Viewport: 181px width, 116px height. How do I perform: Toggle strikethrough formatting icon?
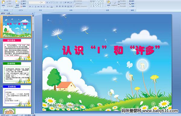38,7
